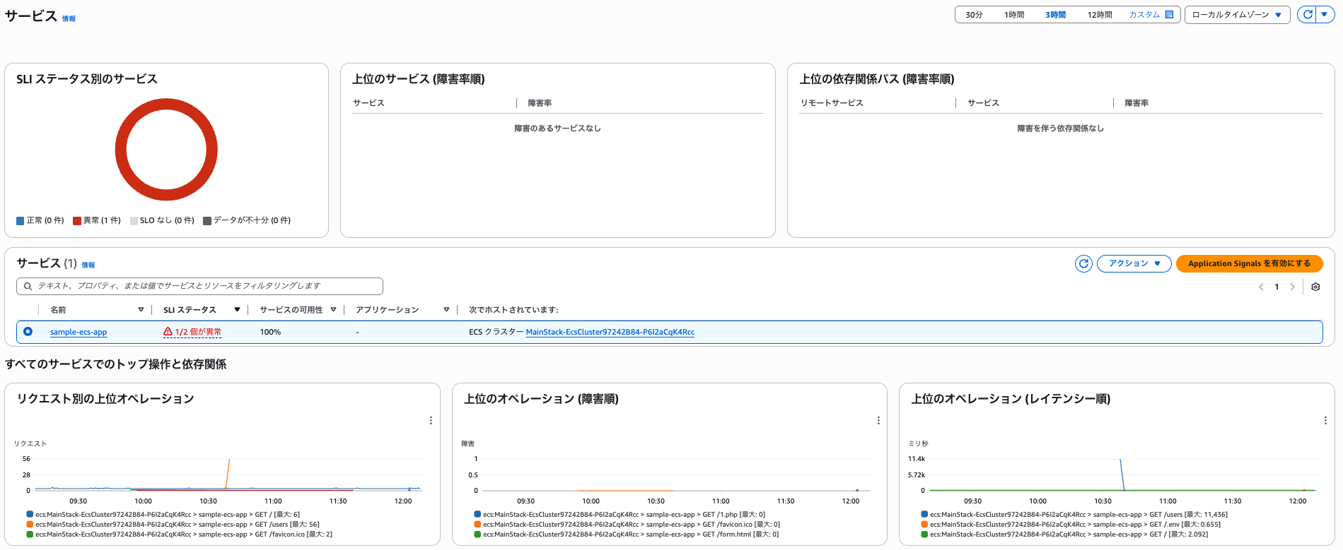Screen dimensions: 1343x550
Task: Click the 障害のあるサービスなし message
Action: [557, 128]
